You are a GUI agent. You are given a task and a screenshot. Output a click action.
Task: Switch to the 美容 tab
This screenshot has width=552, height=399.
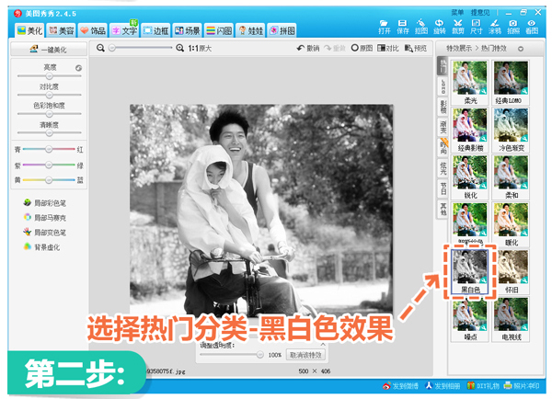62,30
